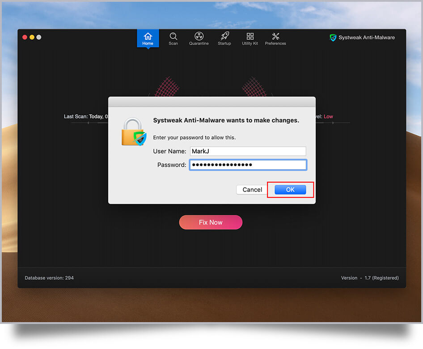Focus the Password field
Screen dimensions: 423x349
248,165
